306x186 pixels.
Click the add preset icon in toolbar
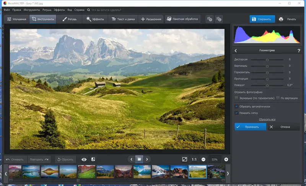coord(210,19)
